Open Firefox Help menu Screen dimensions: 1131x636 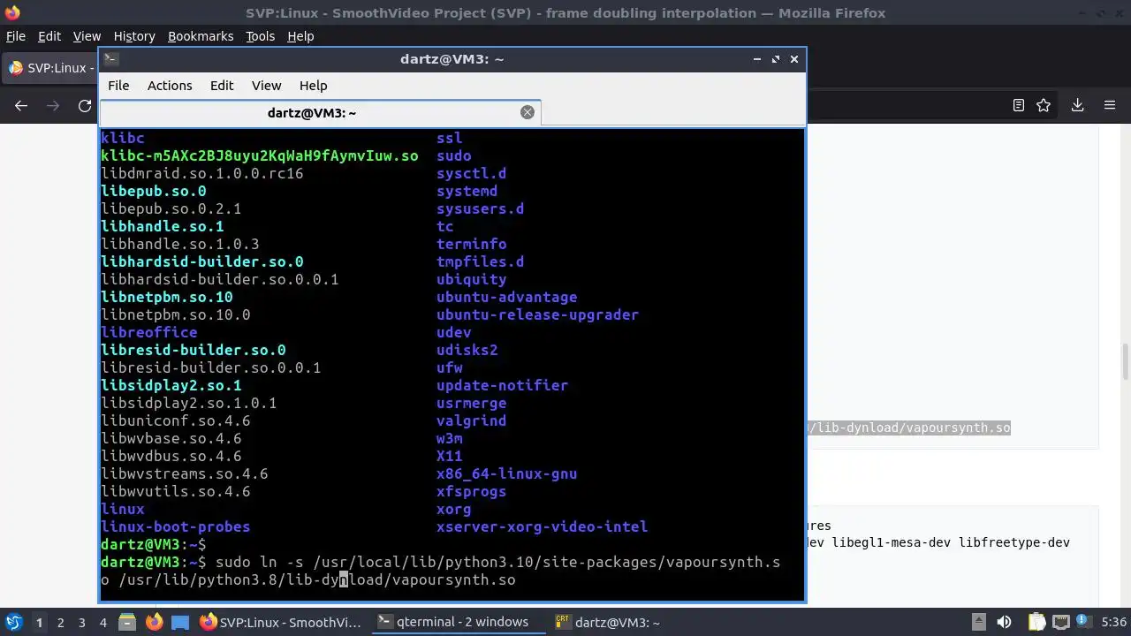coord(300,36)
